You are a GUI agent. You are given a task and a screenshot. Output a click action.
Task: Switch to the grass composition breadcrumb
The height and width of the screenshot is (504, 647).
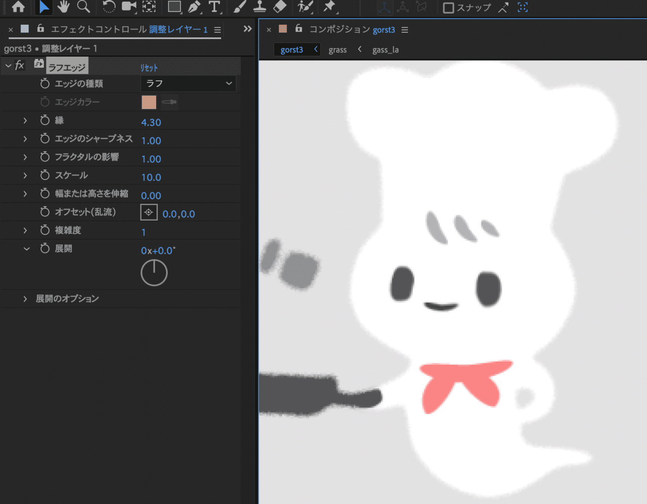338,49
